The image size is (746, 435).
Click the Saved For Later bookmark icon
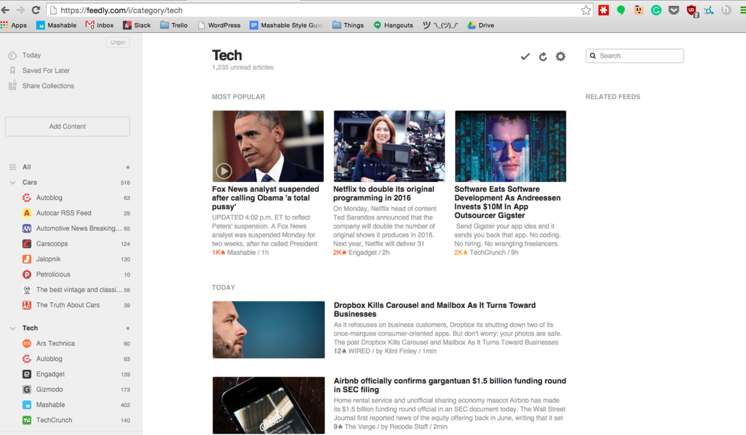tap(12, 71)
